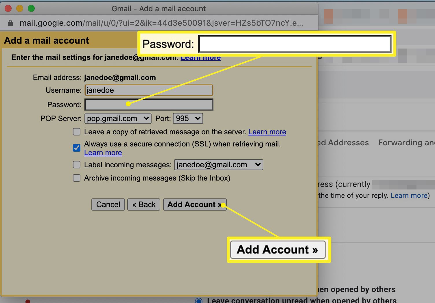Click email address text janedoe@gmail.com
Viewport: 435px width, 303px height.
pyautogui.click(x=120, y=78)
